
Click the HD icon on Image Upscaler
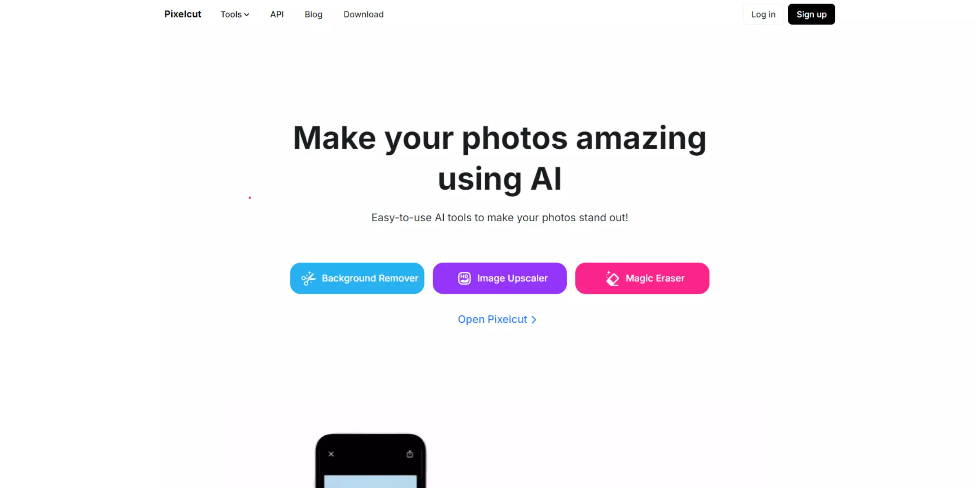click(464, 278)
